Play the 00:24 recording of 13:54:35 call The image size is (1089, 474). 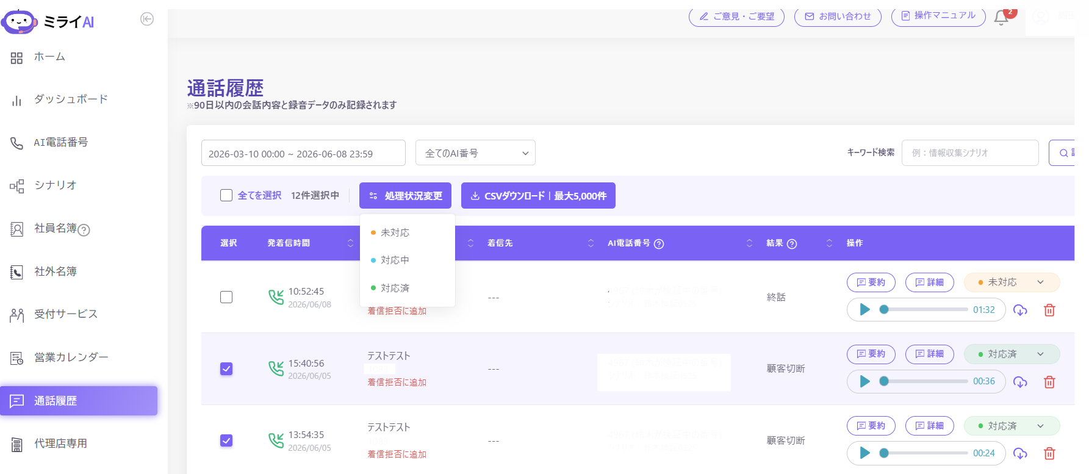click(x=864, y=453)
